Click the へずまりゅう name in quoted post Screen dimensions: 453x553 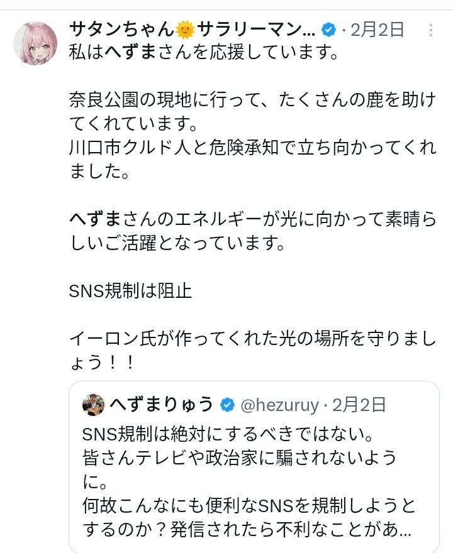point(161,405)
